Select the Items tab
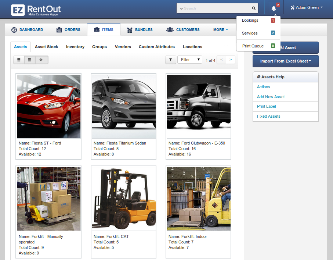The image size is (333, 260). tap(104, 29)
